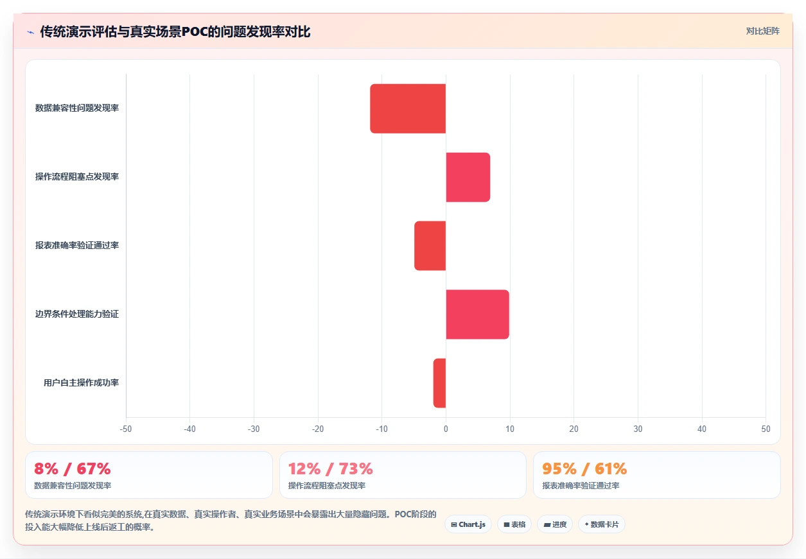Click the 数据卡片 tag pill
This screenshot has height=559, width=806.
(x=602, y=524)
